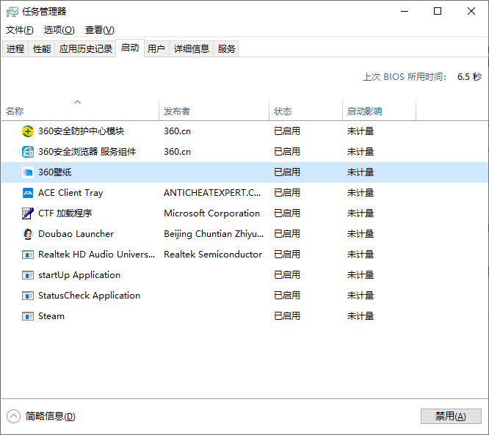Viewport: 489px width, 435px height.
Task: Select the Realtek HD Audio Univers... name
Action: coord(96,255)
